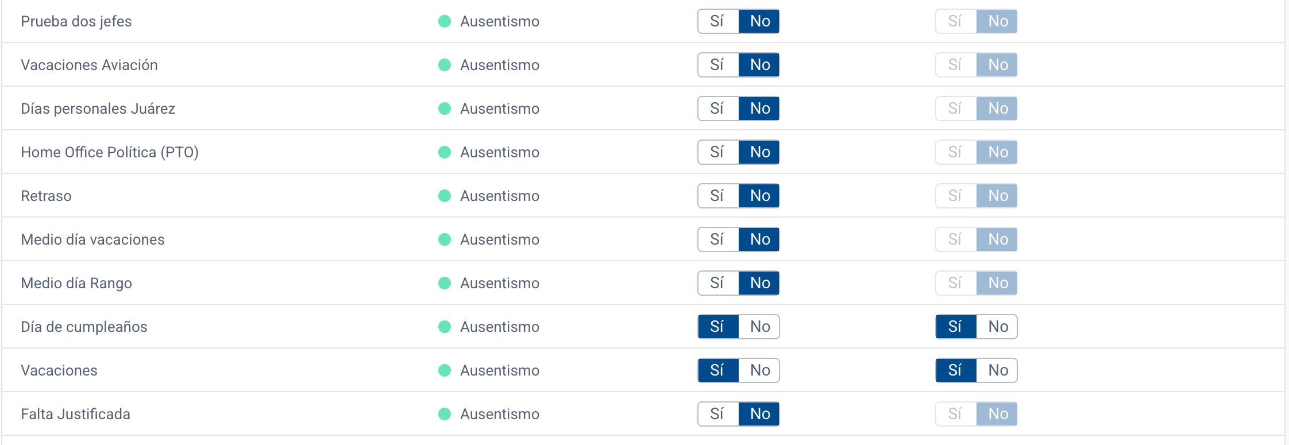Click green status dot beside Vacaciones Ausentismo
Screen dimensions: 1289x445
pos(445,370)
